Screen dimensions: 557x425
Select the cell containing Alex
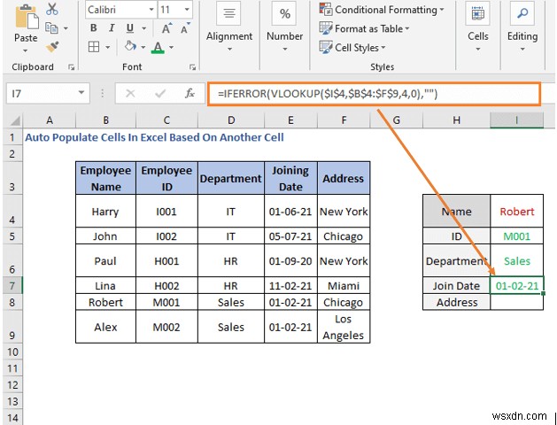(106, 327)
